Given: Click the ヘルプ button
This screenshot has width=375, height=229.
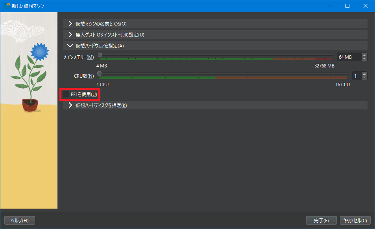Looking at the screenshot, I should point(20,220).
